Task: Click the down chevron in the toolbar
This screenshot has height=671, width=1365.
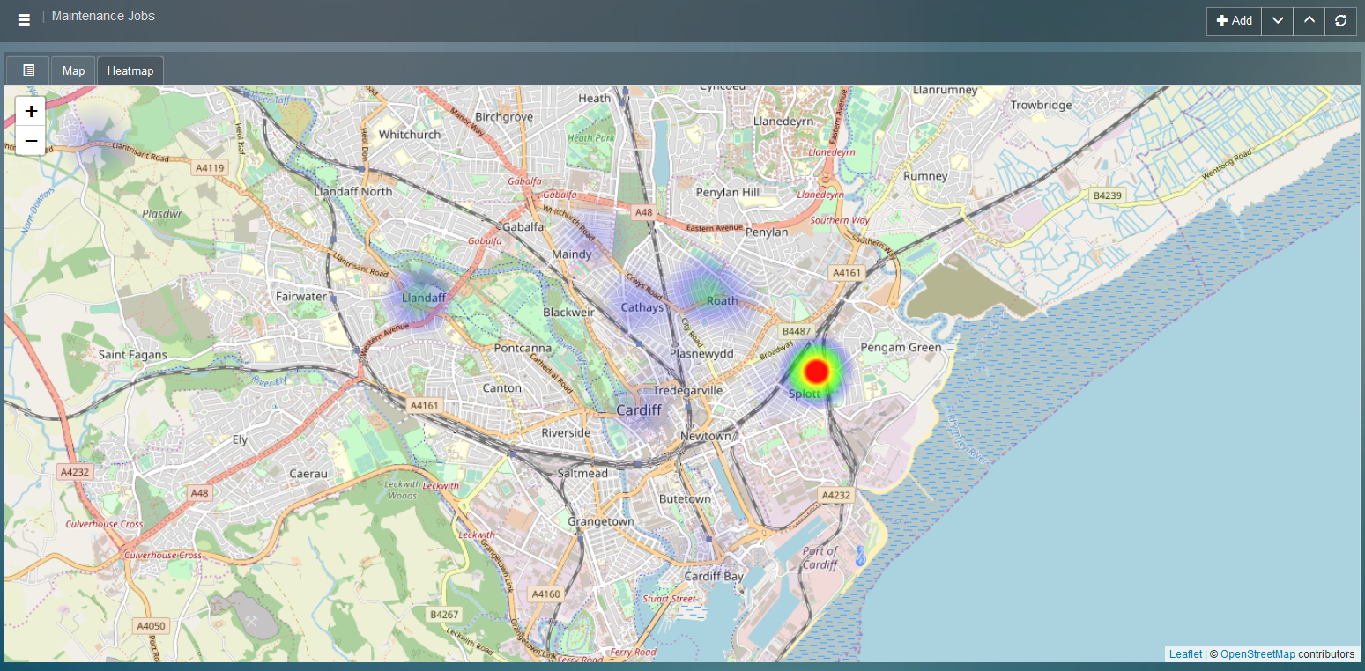Action: point(1277,21)
